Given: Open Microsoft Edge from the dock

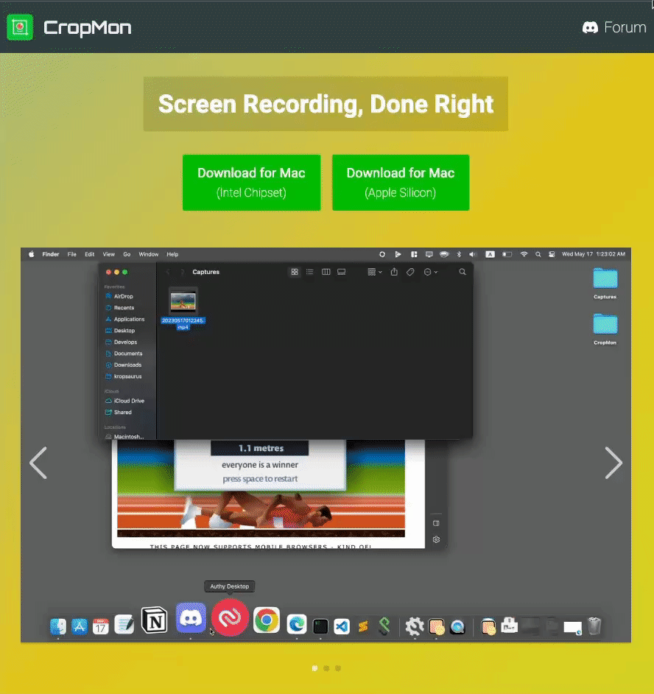Looking at the screenshot, I should pyautogui.click(x=297, y=625).
